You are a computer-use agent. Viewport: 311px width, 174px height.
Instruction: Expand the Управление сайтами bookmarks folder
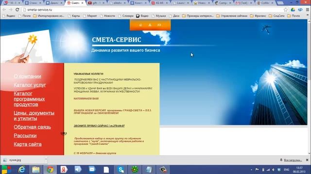(x=232, y=16)
